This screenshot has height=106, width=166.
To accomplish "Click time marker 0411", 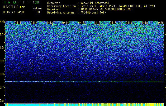I will click(x=18, y=23).
